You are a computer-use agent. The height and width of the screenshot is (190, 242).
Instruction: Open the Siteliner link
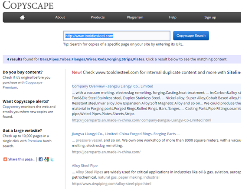click(x=234, y=73)
